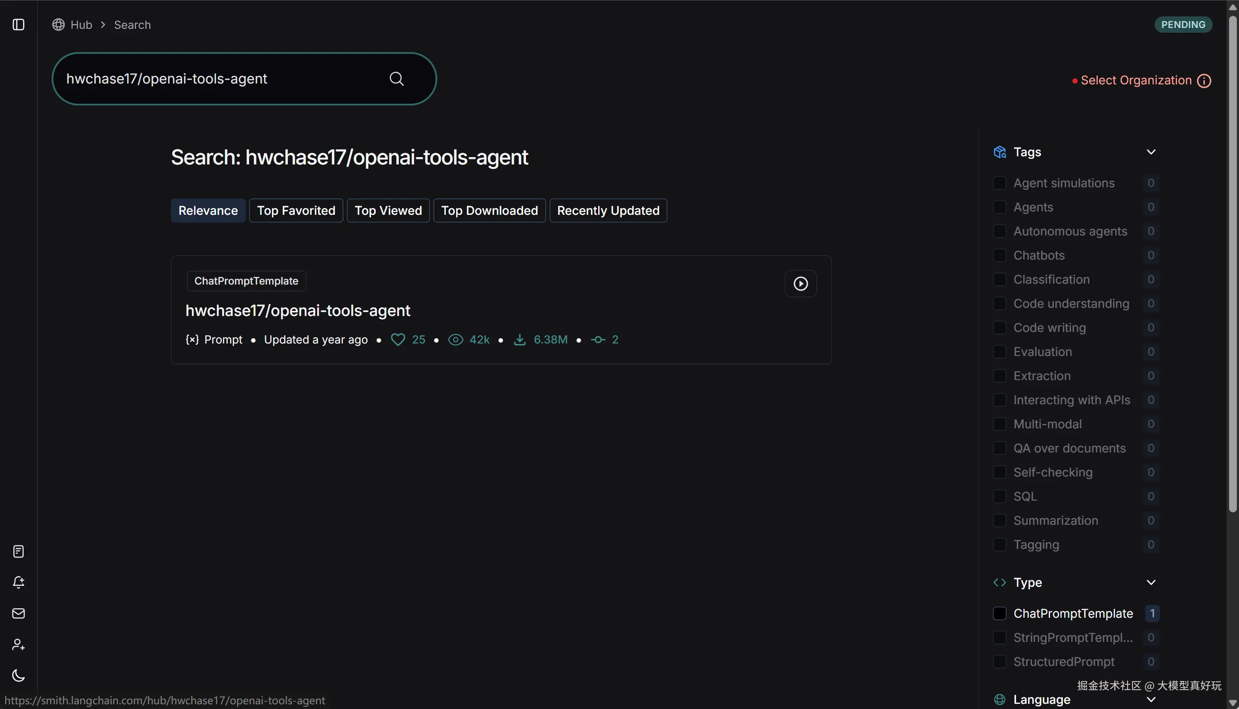This screenshot has height=709, width=1239.
Task: Check the ChatPromptTemplate type checkbox
Action: (x=1000, y=613)
